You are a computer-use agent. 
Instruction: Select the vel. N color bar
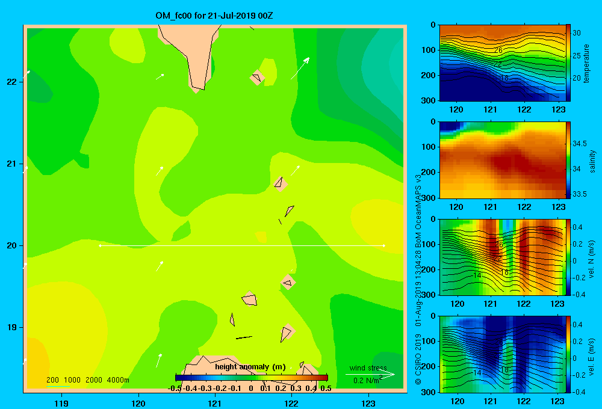(568, 257)
